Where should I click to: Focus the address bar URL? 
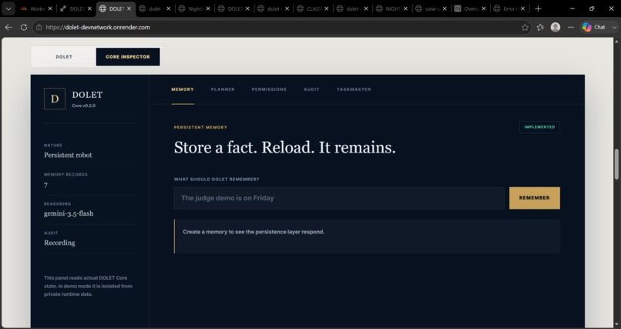coord(98,27)
